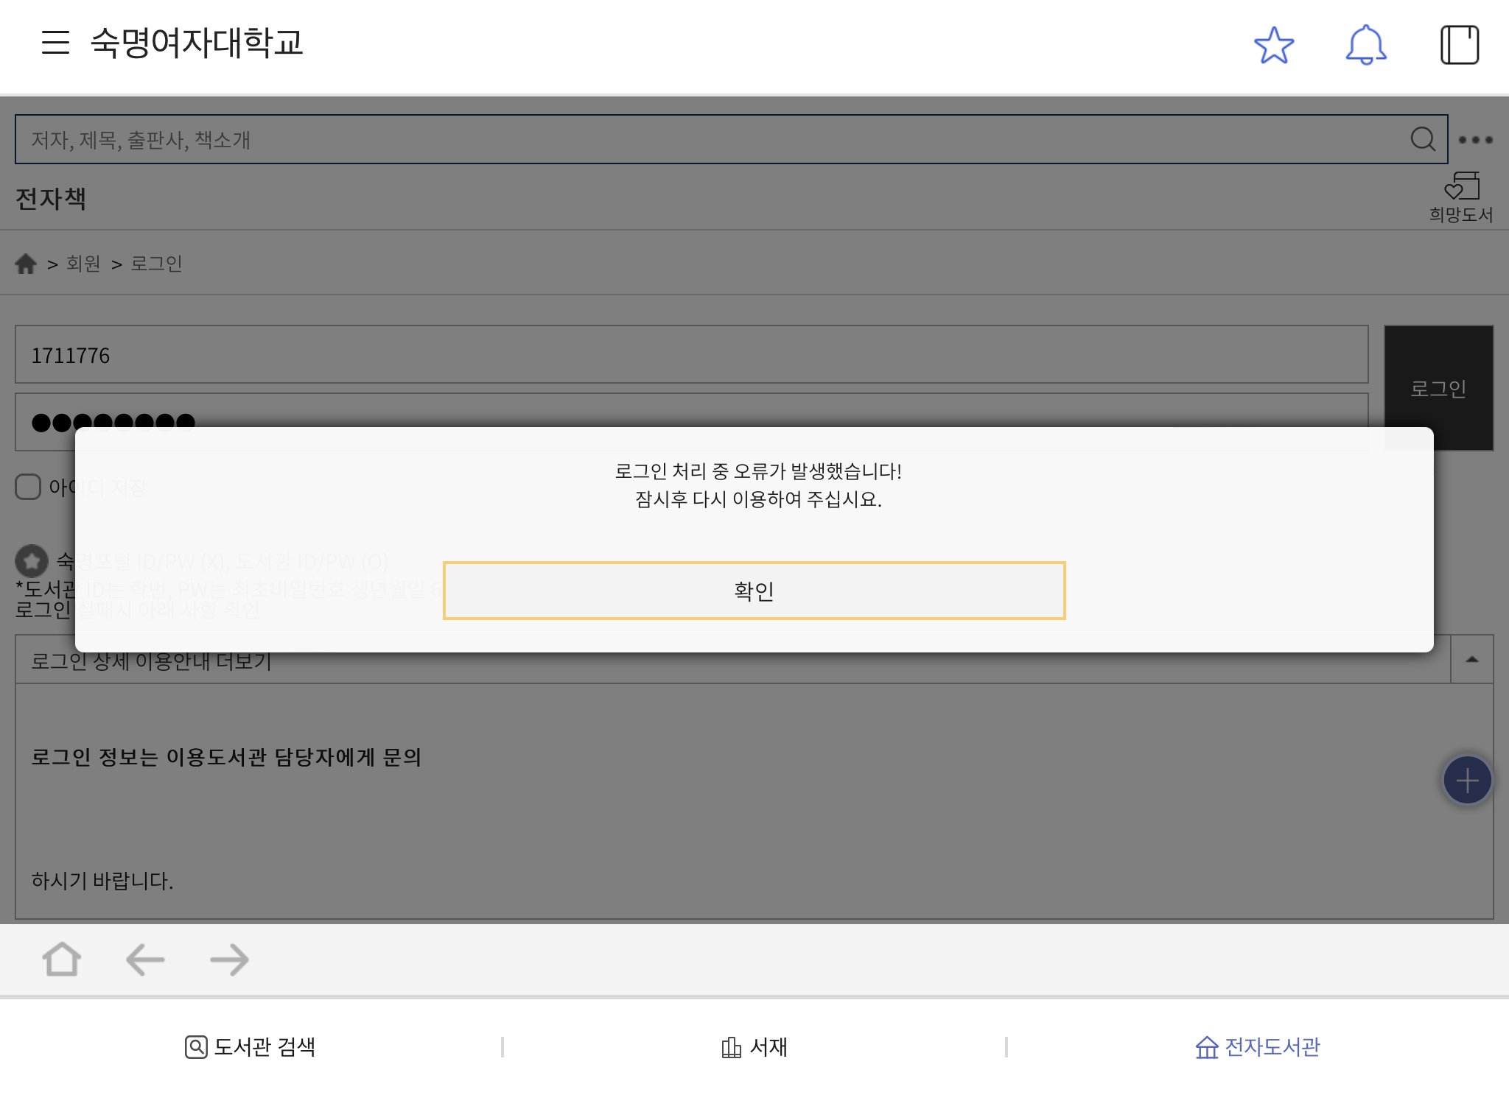1509x1095 pixels.
Task: Open 희망도서 wish book request
Action: pos(1461,197)
